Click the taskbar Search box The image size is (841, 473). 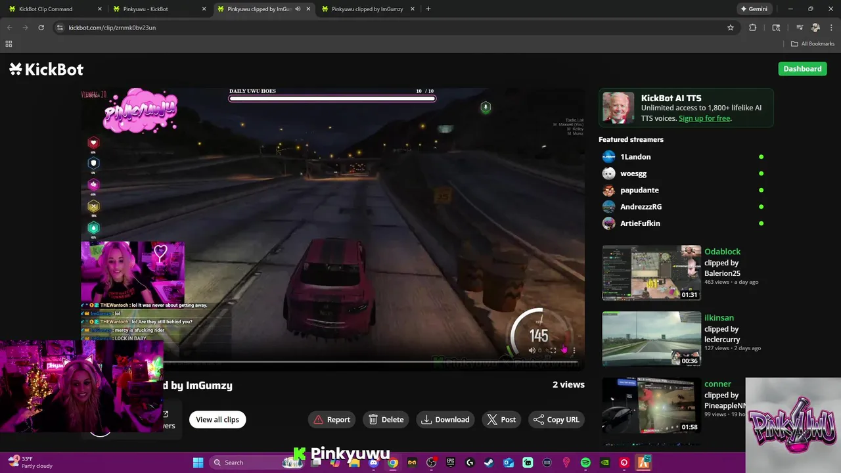point(258,462)
